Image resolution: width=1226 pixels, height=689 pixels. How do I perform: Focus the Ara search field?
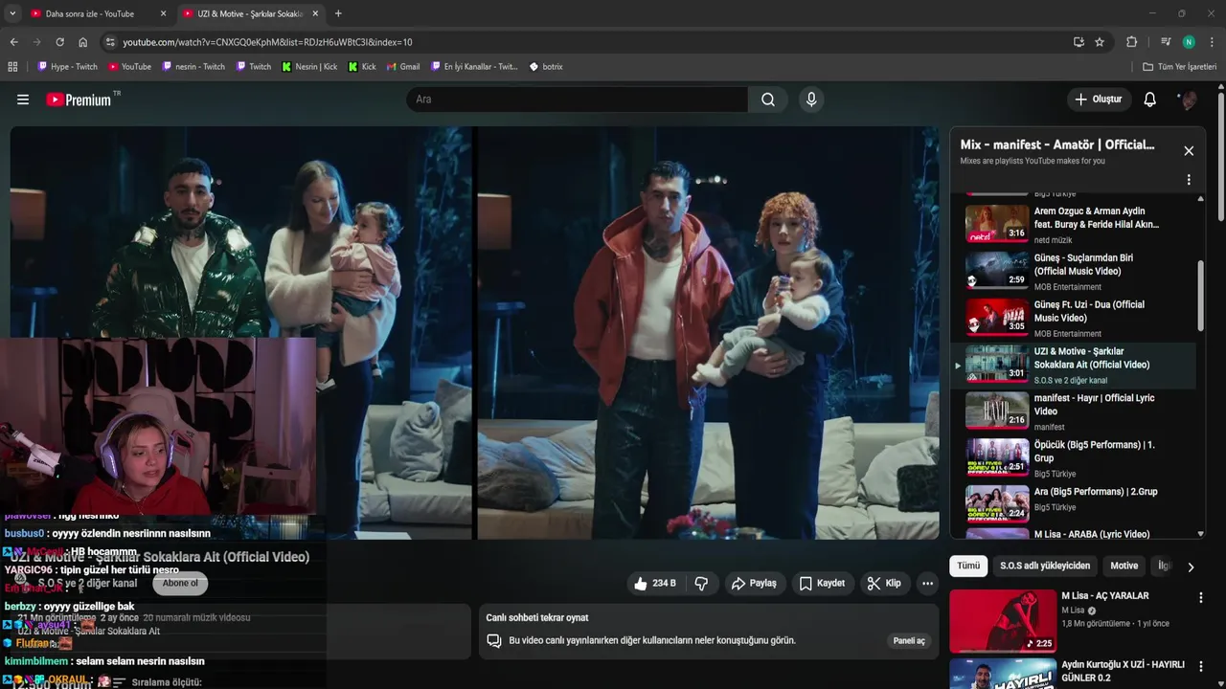(577, 100)
